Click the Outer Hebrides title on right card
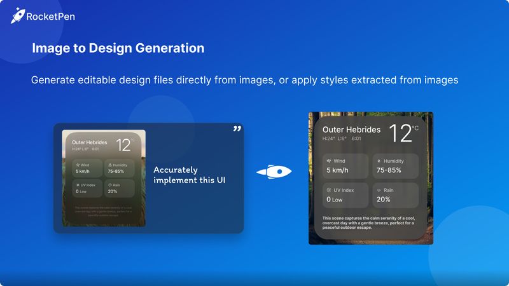 [x=351, y=130]
